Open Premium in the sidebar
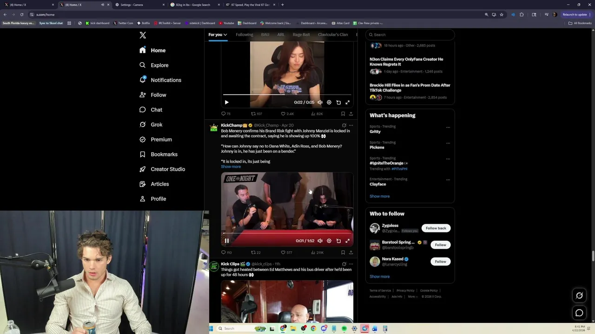 coord(155,139)
